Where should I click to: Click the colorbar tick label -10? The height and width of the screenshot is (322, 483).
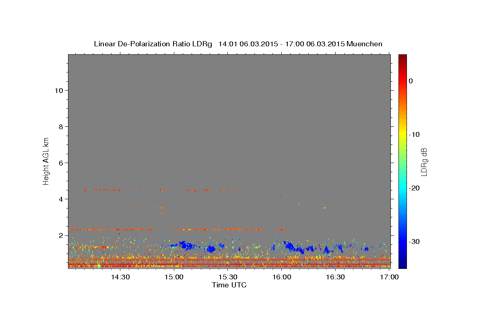(x=415, y=134)
